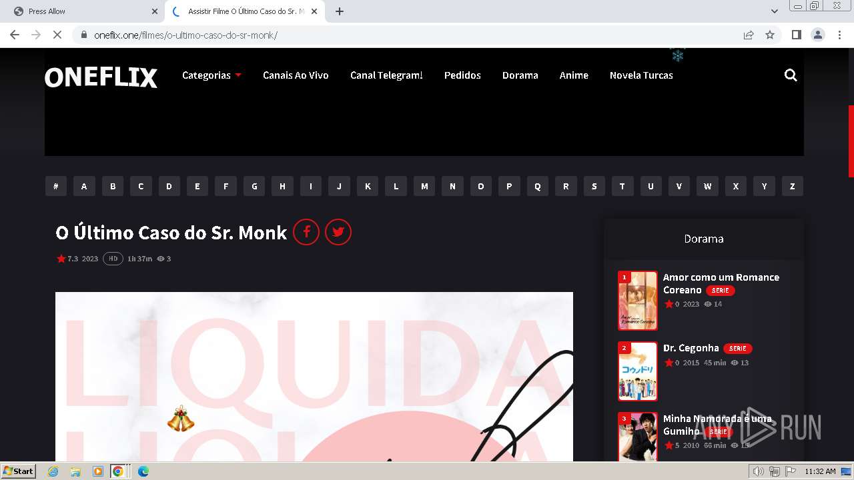Filter titles by letter M

click(424, 186)
